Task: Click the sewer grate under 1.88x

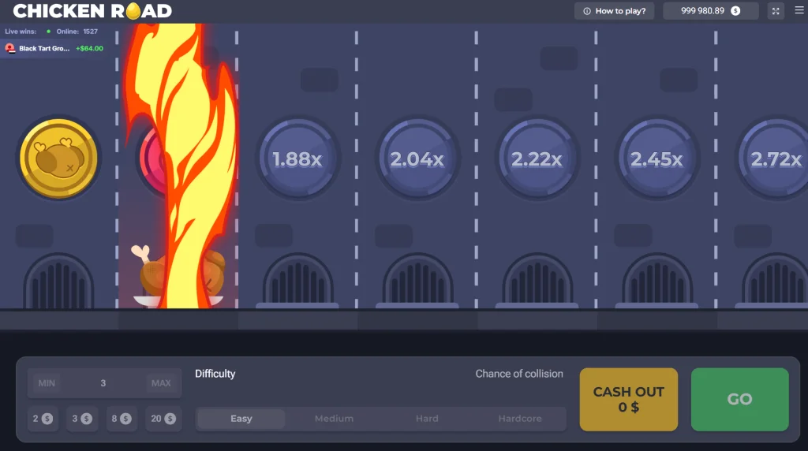Action: coord(297,281)
